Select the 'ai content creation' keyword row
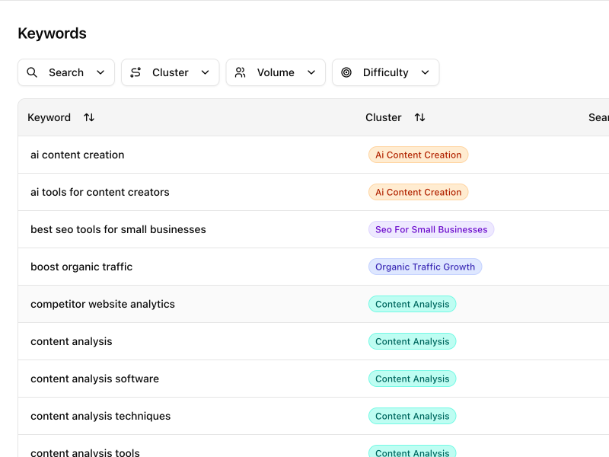The image size is (609, 457). tap(77, 155)
